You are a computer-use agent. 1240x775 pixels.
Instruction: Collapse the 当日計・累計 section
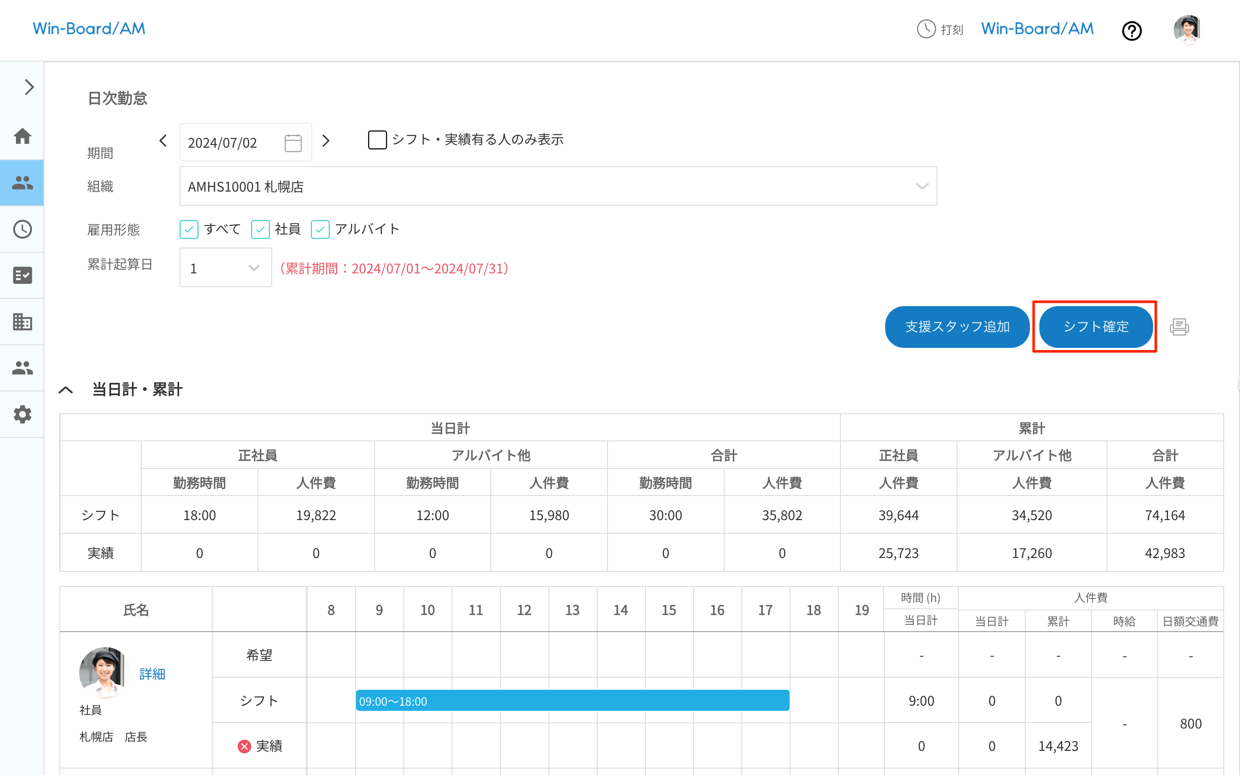coord(66,390)
